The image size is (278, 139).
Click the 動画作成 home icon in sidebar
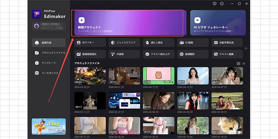(x=37, y=43)
